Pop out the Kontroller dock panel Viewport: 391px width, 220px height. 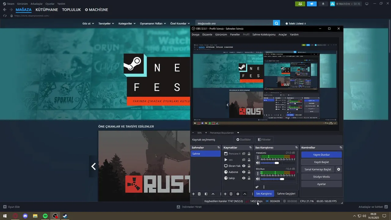click(341, 148)
